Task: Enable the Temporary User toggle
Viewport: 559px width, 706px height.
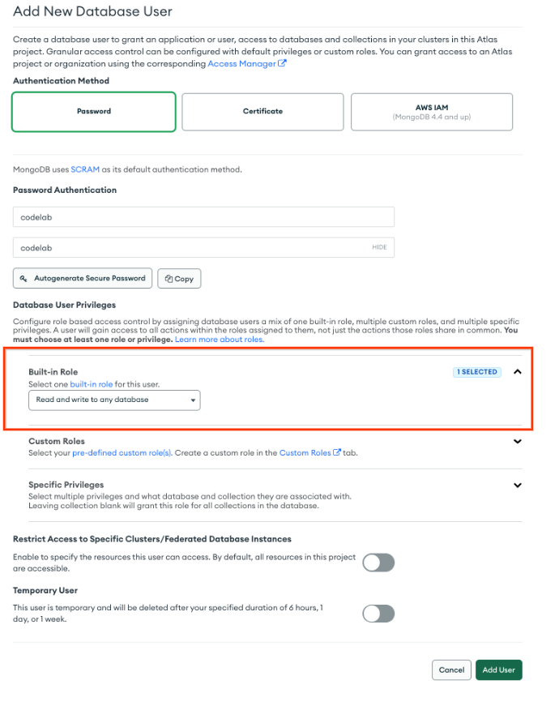Action: coord(378,614)
